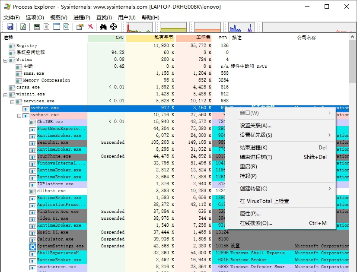Click the Save toolbar icon
357x272 pixels.
click(10, 26)
